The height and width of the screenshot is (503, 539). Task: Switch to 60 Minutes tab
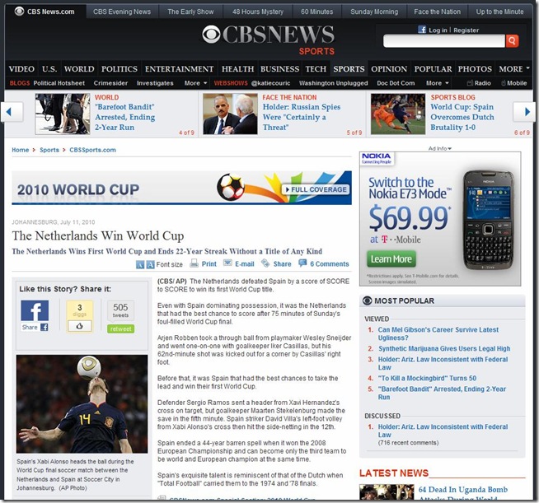(317, 12)
